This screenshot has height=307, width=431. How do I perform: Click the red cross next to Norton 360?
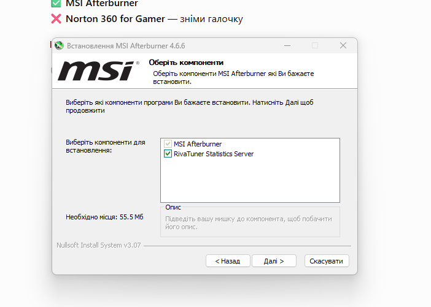click(56, 19)
